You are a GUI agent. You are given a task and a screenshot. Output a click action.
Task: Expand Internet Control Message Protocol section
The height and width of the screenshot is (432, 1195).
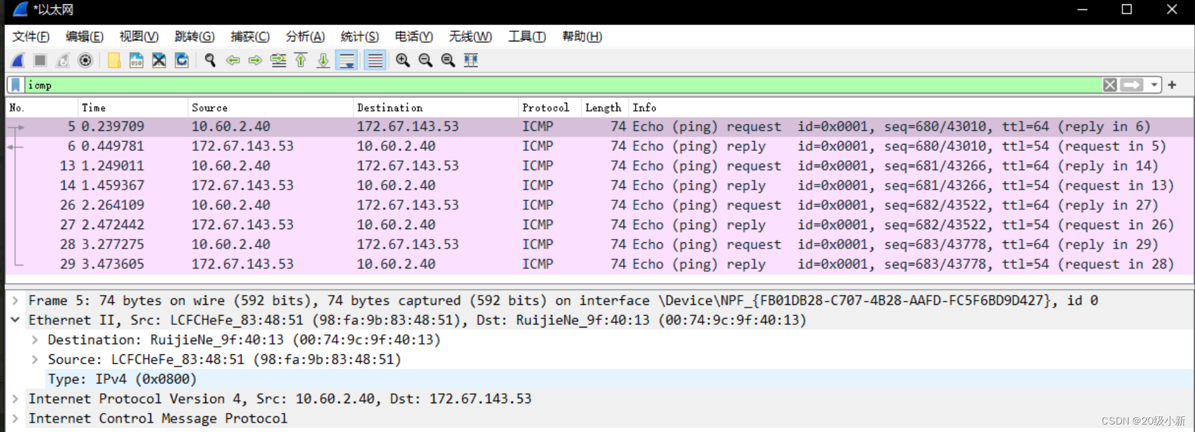15,418
